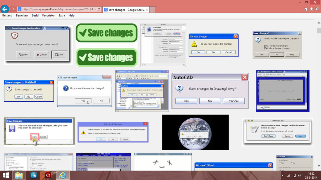Open the AutoCAD save changes dialog thumbnail
Screen dimensions: 321x180
pos(210,91)
